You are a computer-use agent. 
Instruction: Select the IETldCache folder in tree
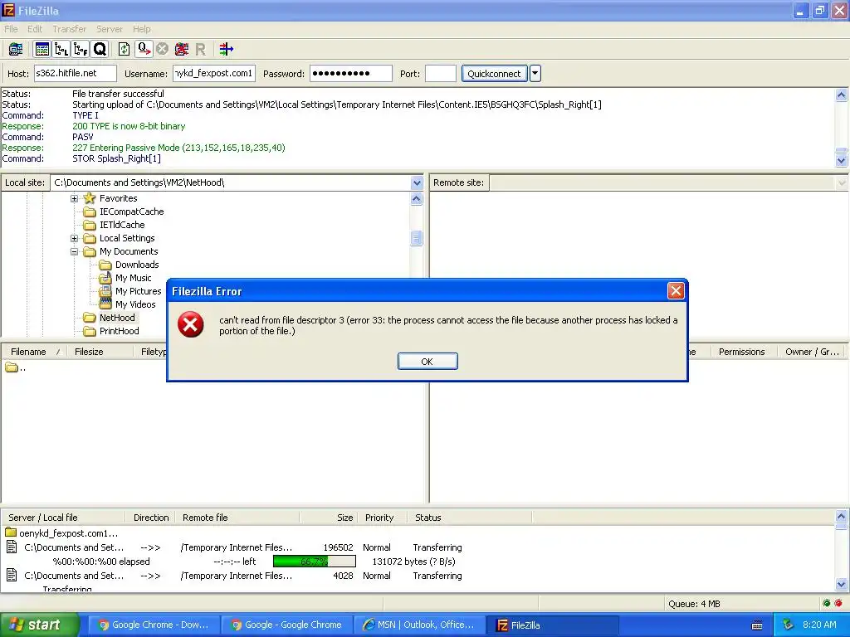click(x=122, y=225)
